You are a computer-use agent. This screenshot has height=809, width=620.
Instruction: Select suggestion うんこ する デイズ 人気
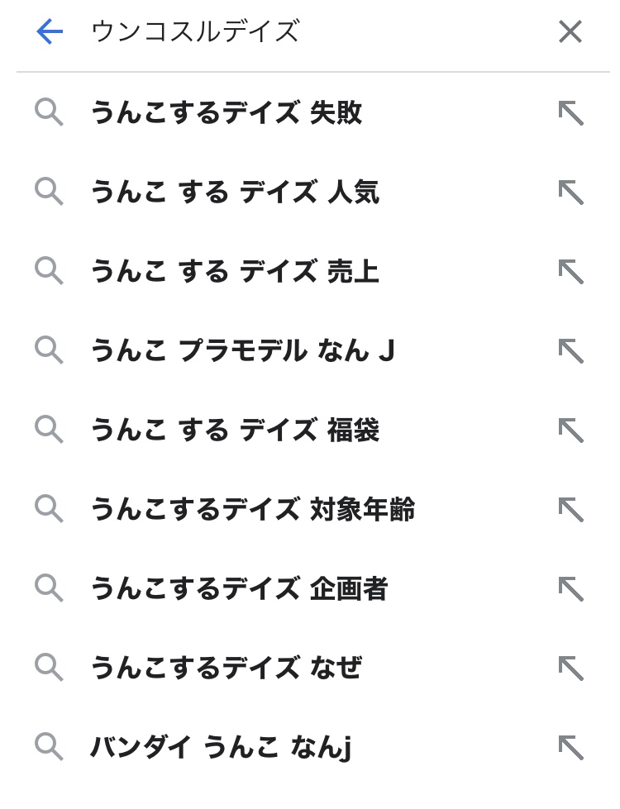coord(234,192)
